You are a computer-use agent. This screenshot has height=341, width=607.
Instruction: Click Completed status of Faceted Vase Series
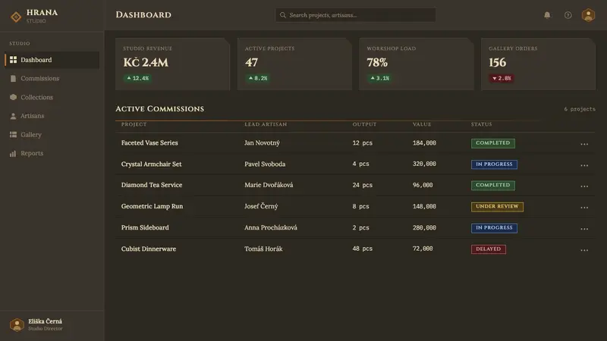coord(492,143)
